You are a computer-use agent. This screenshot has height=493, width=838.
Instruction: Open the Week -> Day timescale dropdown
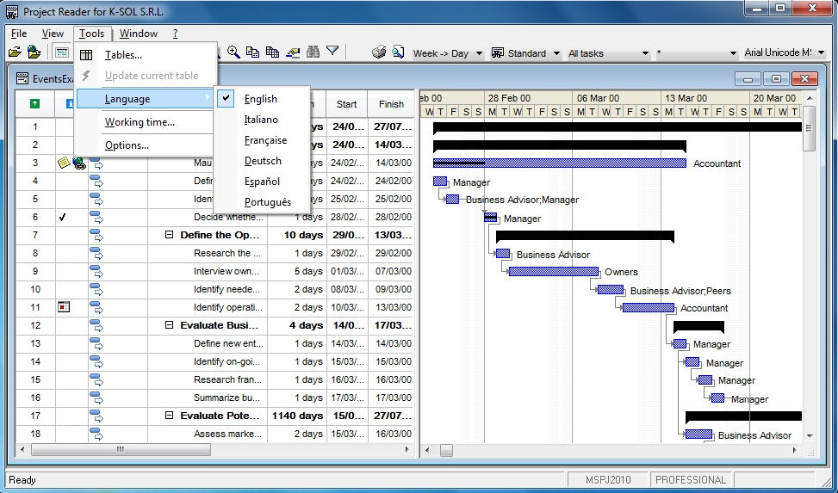pyautogui.click(x=479, y=53)
